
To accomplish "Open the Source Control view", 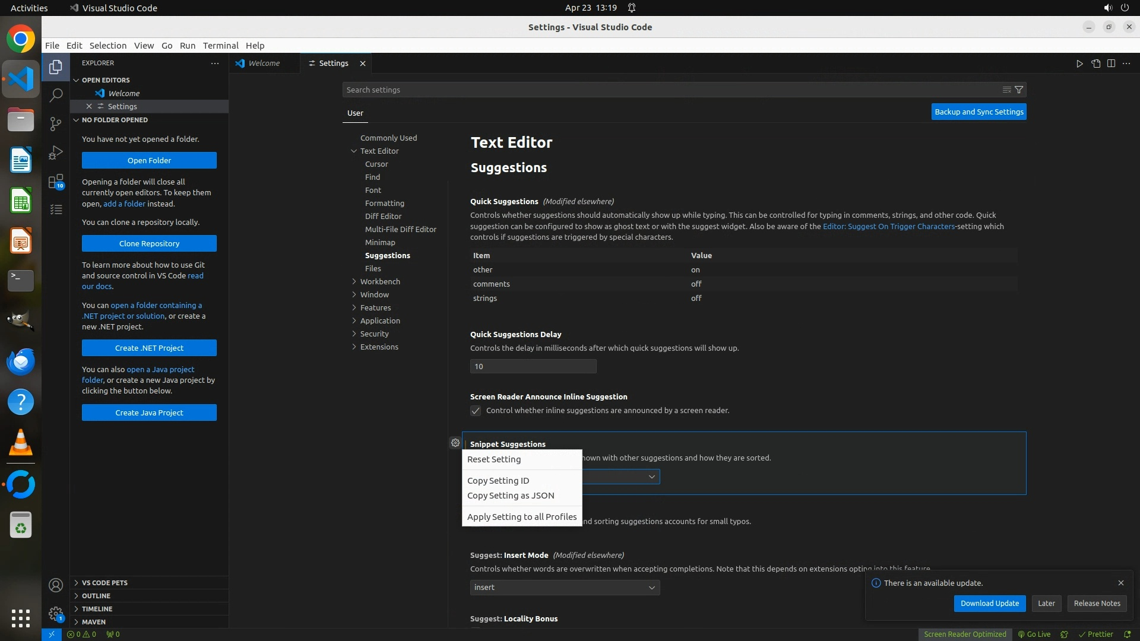I will click(x=56, y=123).
